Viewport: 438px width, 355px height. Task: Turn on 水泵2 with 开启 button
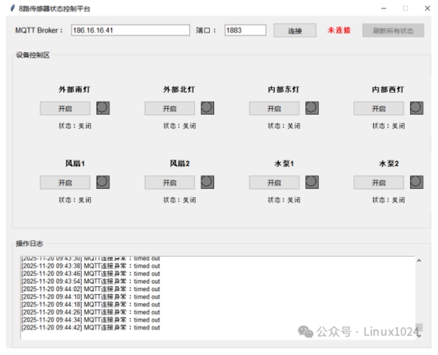[x=379, y=183]
